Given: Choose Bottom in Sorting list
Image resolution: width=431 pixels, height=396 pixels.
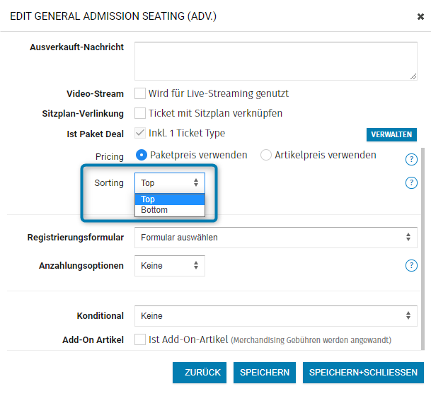Looking at the screenshot, I should pos(170,210).
